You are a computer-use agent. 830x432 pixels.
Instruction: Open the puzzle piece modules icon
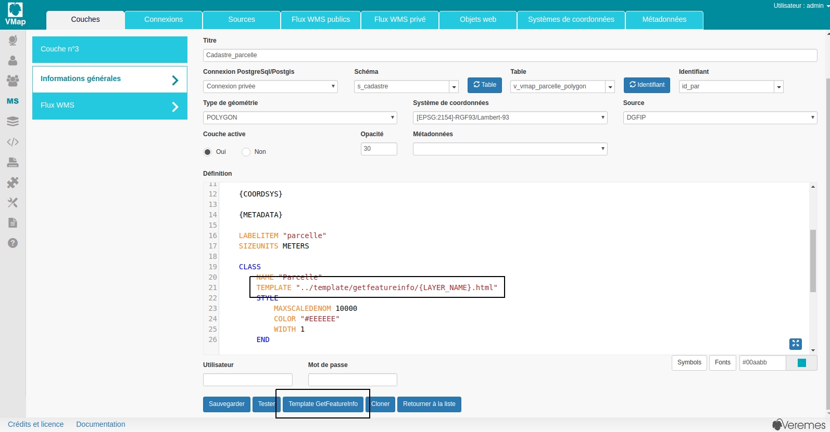pyautogui.click(x=13, y=182)
